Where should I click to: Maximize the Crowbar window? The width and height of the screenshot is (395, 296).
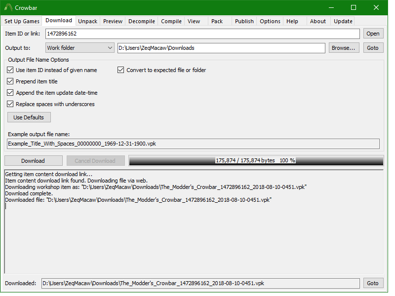(354, 7)
